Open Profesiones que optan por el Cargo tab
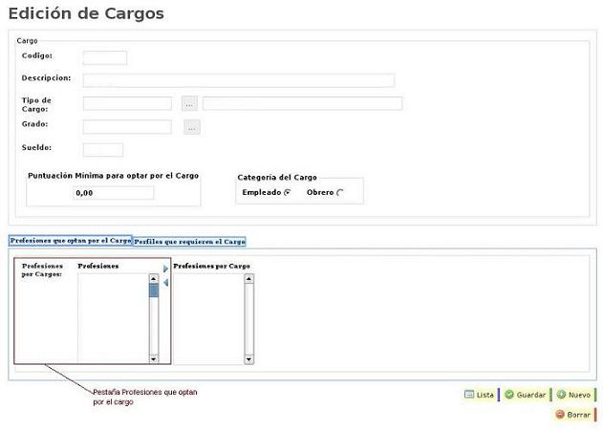The image size is (603, 430). [70, 241]
